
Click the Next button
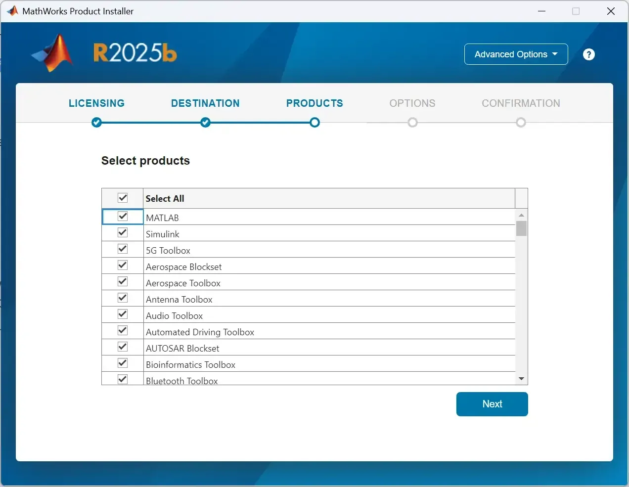tap(492, 404)
